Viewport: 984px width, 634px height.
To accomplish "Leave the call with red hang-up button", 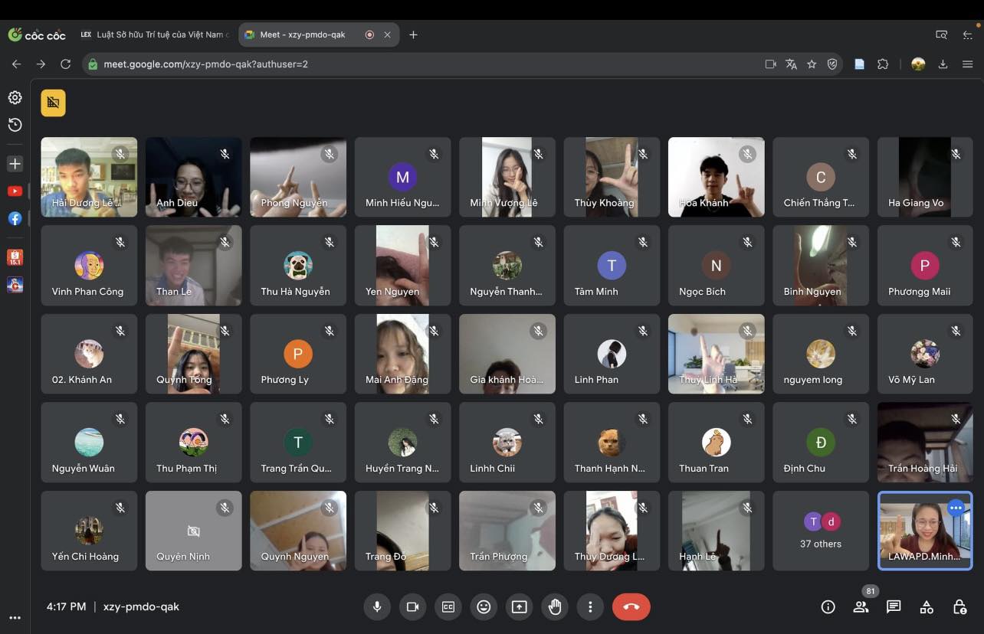I will tap(631, 607).
